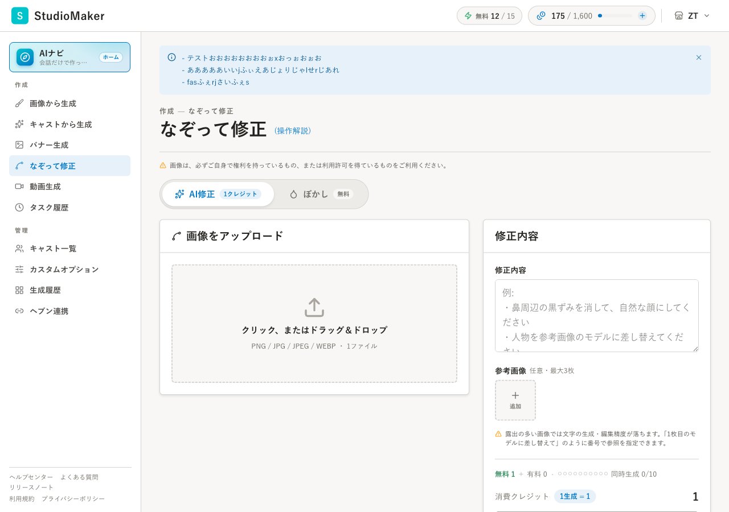
Task: Click the lightning bolt free-credit icon
Action: click(x=468, y=16)
